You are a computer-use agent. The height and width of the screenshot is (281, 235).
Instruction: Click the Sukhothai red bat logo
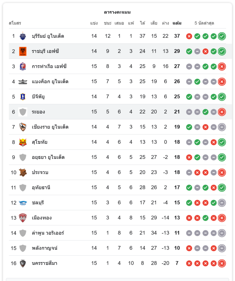click(x=23, y=142)
